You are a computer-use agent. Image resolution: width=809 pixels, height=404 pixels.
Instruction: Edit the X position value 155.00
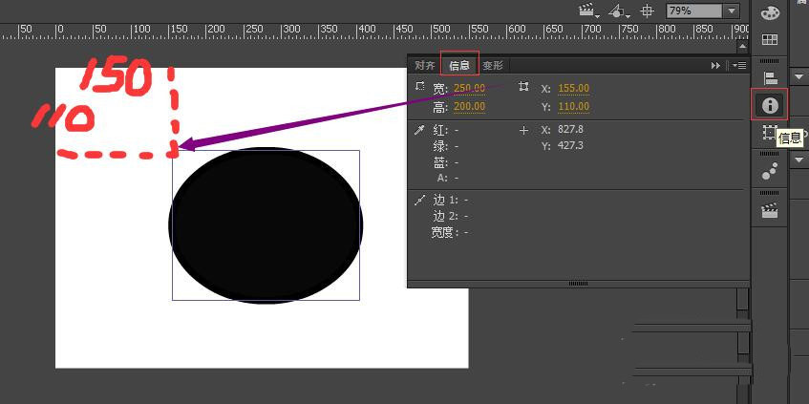tap(573, 89)
